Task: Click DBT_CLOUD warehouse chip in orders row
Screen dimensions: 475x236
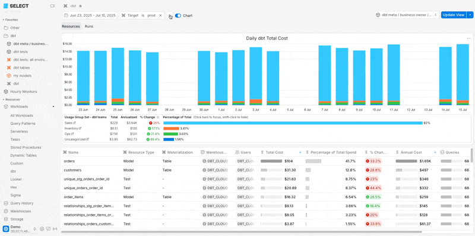Action: pos(215,161)
